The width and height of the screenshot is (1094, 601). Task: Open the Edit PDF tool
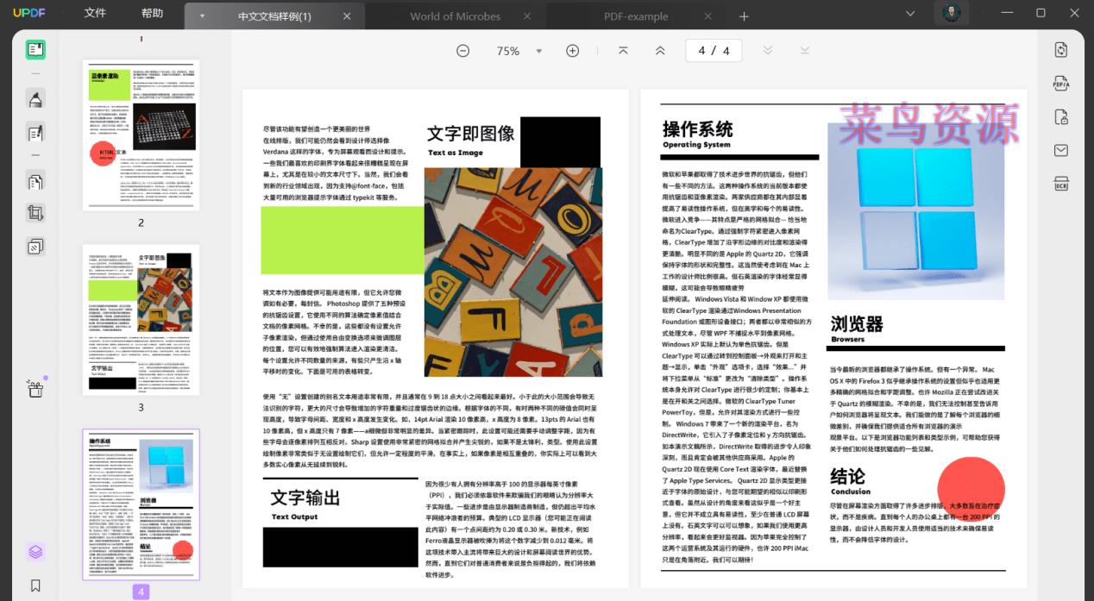tap(35, 132)
